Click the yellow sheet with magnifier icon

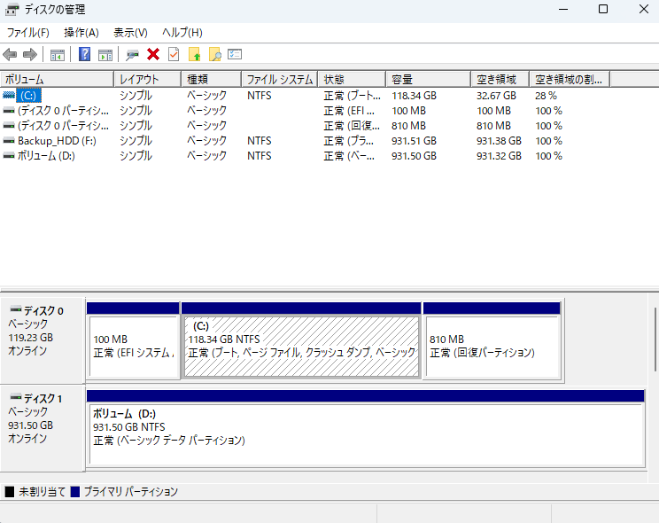pos(214,55)
